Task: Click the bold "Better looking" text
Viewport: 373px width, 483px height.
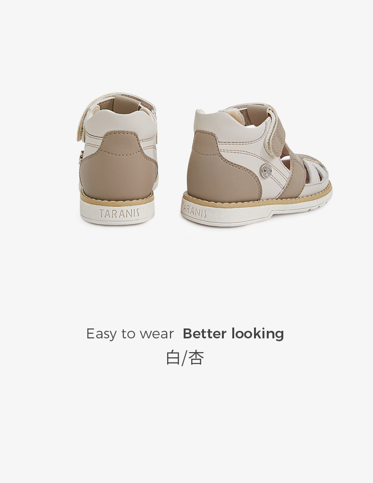Action: click(x=233, y=334)
